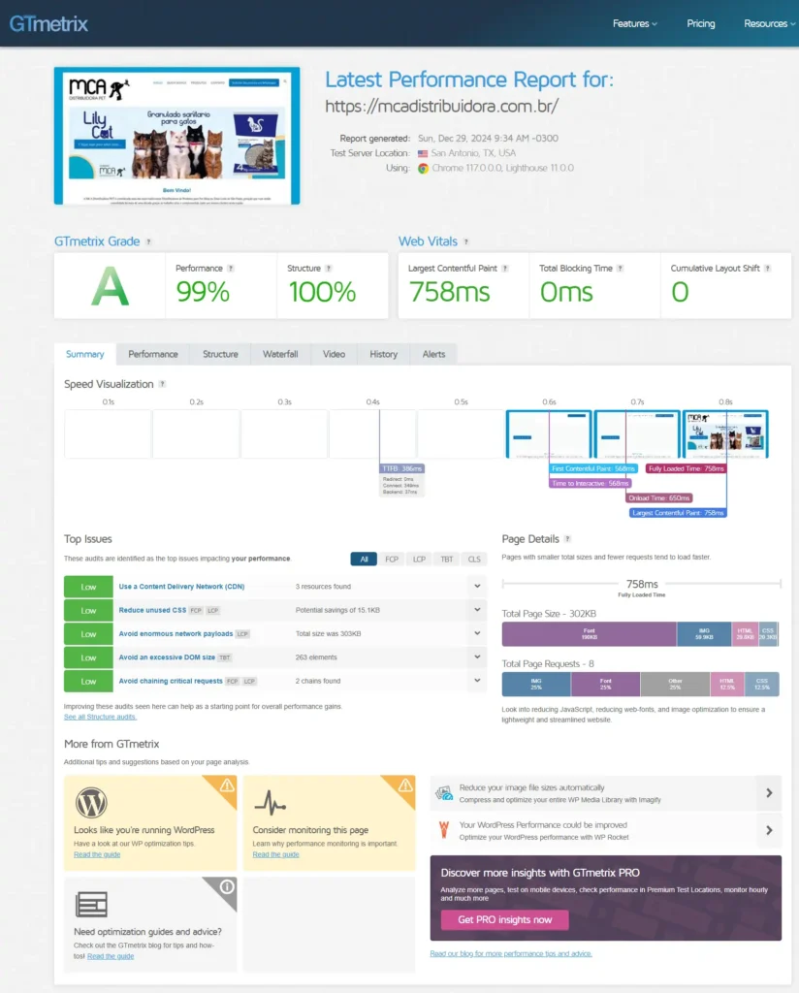Open the Features dropdown menu
The width and height of the screenshot is (799, 993).
(634, 23)
